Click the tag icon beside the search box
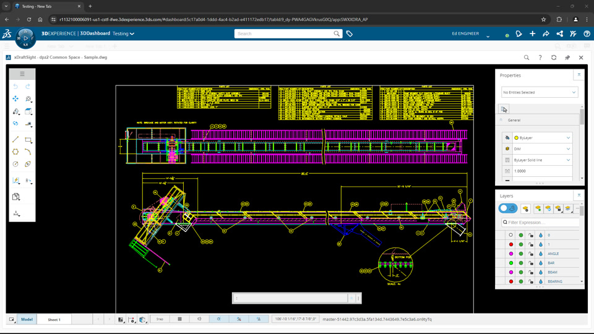Screen dimensions: 594x334 (x=349, y=33)
